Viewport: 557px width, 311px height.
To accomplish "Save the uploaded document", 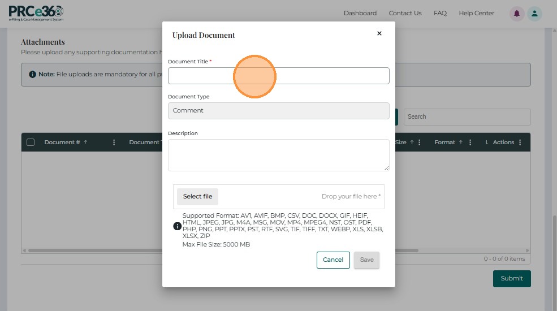I will pyautogui.click(x=366, y=260).
